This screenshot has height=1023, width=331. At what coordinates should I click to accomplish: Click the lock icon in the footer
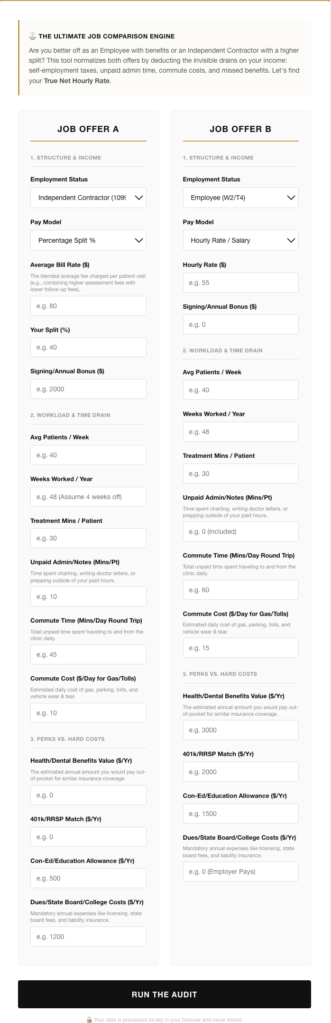coord(89,1019)
